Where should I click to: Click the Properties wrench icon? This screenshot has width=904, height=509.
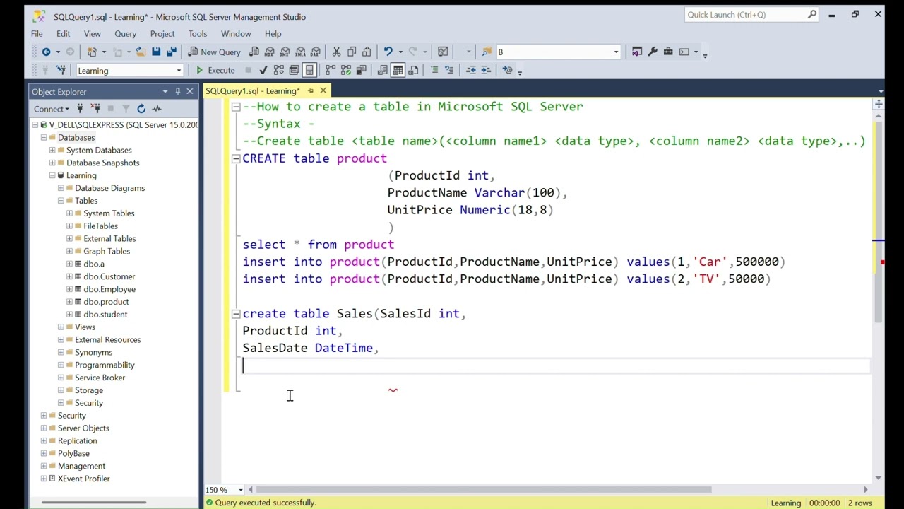click(x=653, y=52)
